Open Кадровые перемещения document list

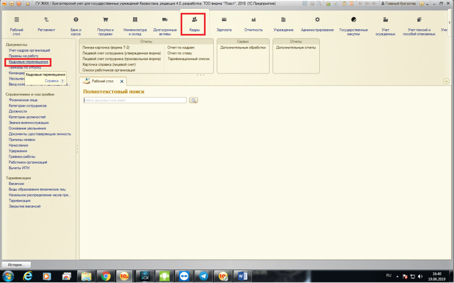click(28, 62)
